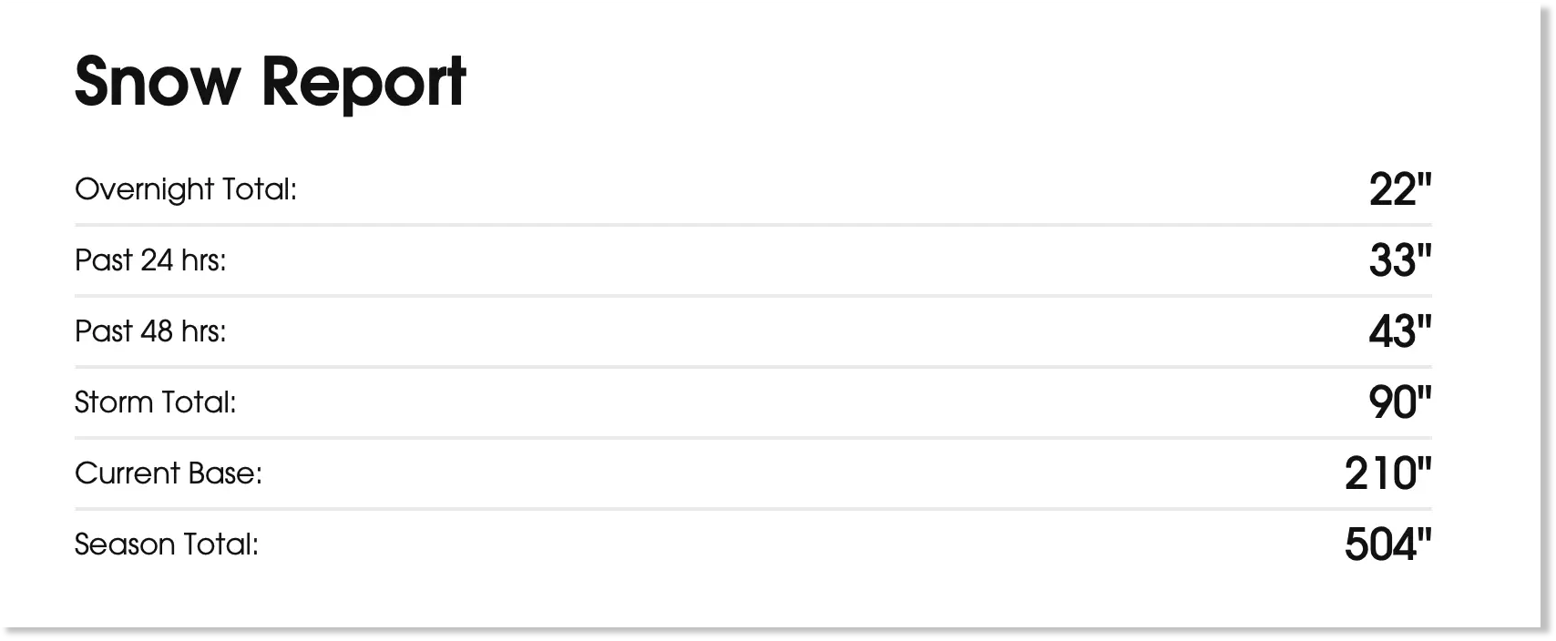The image size is (1556, 641).
Task: Select the Past 48 hrs label
Action: [150, 331]
